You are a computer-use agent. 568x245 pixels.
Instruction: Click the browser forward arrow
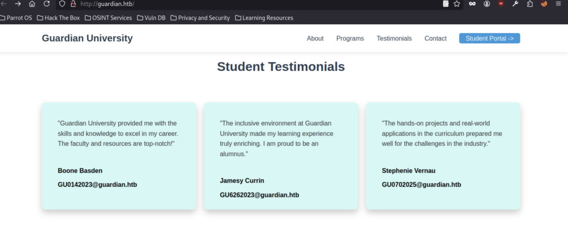tap(18, 4)
